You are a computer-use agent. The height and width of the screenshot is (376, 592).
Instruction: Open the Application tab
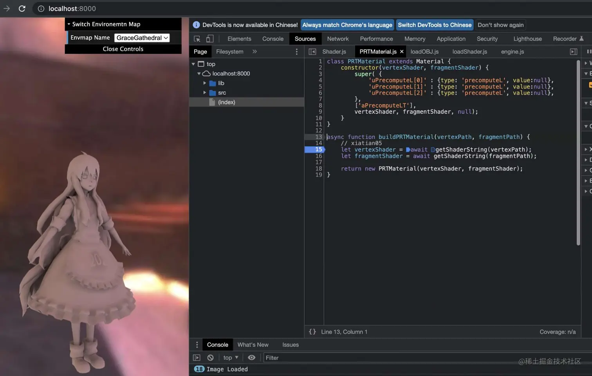[451, 39]
